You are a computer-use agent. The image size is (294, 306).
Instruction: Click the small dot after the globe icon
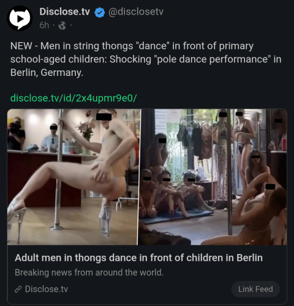[x=70, y=26]
